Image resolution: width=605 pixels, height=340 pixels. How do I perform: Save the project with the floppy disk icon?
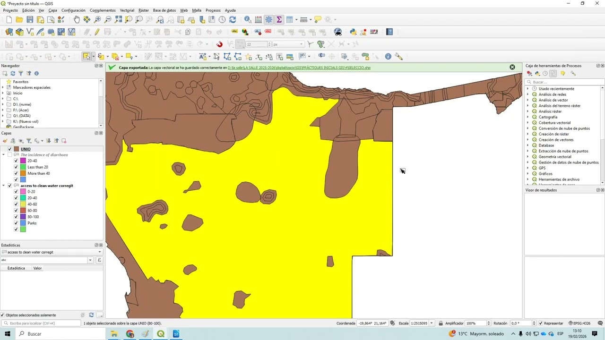pyautogui.click(x=30, y=19)
